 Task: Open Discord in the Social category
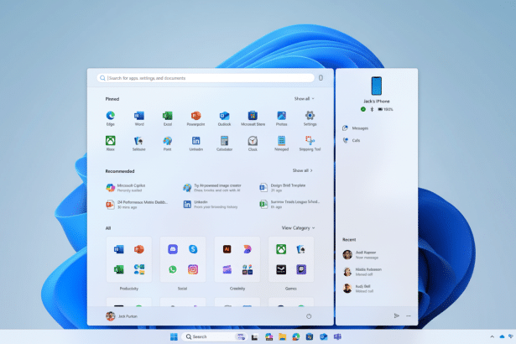point(173,249)
